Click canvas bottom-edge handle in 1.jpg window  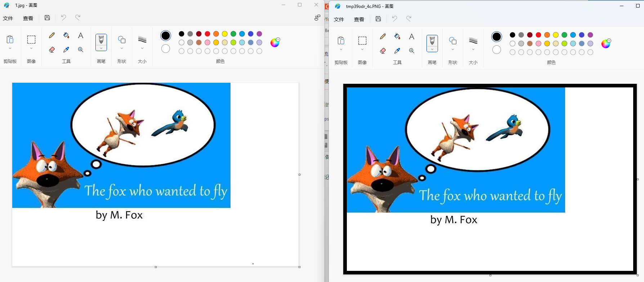pyautogui.click(x=156, y=267)
